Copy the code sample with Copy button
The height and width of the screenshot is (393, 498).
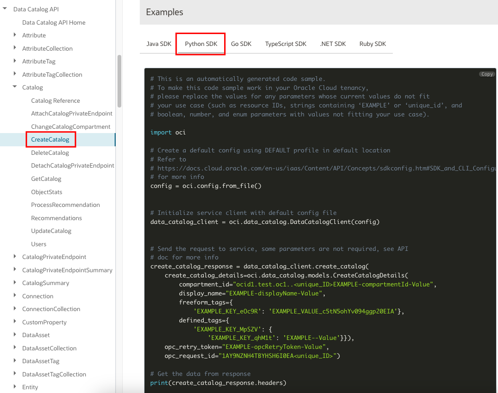487,74
